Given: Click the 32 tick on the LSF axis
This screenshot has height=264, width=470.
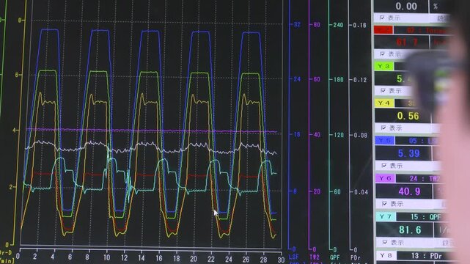Looking at the screenshot, I should (x=297, y=24).
